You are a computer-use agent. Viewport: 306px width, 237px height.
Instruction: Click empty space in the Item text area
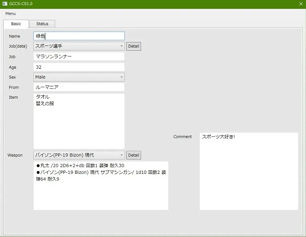coord(79,128)
